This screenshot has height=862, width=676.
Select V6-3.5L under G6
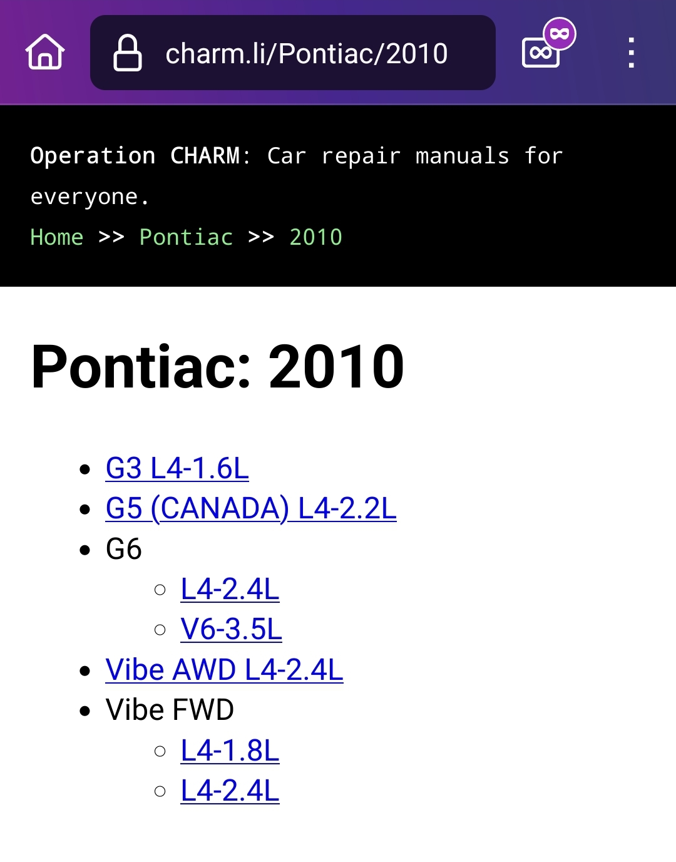click(231, 629)
